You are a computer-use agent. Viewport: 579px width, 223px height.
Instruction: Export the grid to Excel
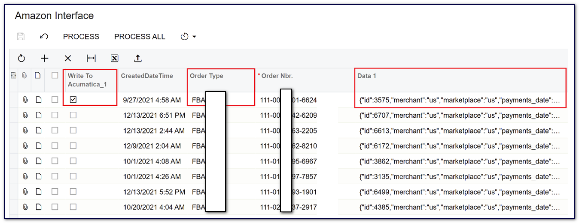click(x=114, y=59)
